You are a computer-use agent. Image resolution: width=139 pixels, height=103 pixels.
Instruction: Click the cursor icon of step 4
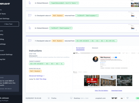coord(30,3)
